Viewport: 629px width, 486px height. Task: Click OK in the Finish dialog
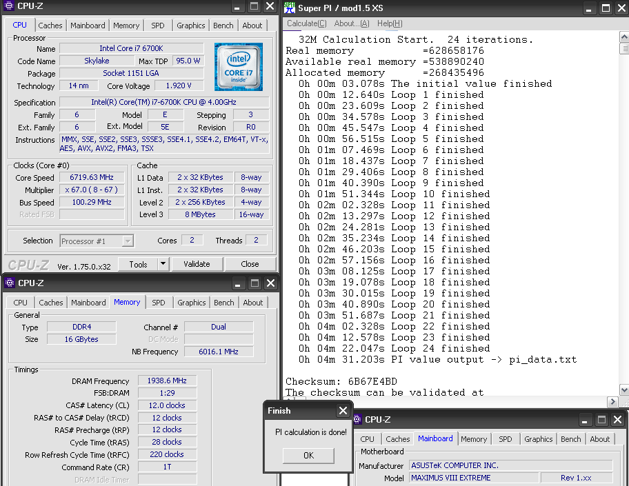308,456
